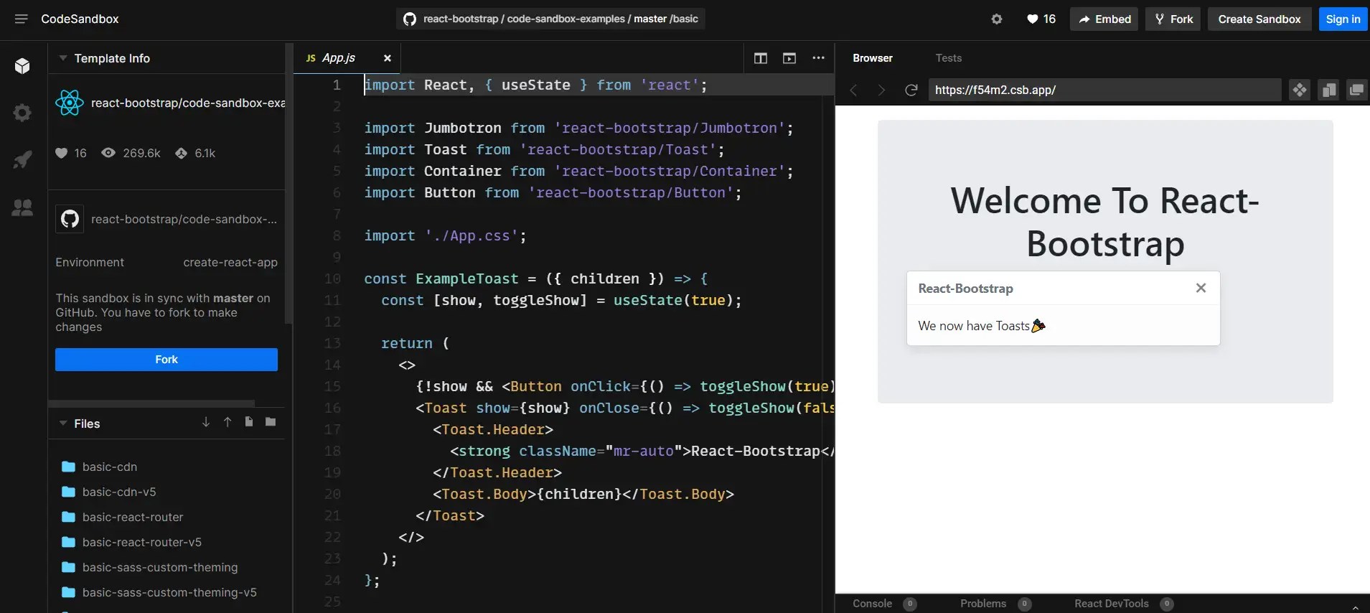Screen dimensions: 1370x613
Task: Collapse the Files section
Action: point(63,424)
